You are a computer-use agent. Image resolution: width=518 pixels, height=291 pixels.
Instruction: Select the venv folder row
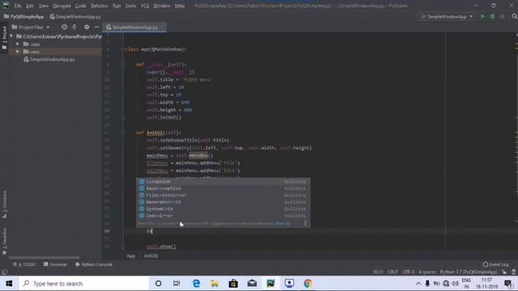point(55,52)
